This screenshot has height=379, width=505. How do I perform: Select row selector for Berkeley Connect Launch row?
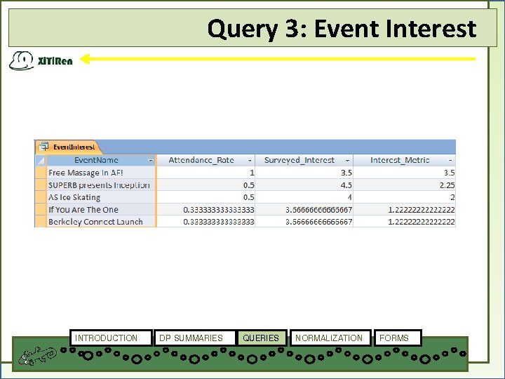pos(40,221)
